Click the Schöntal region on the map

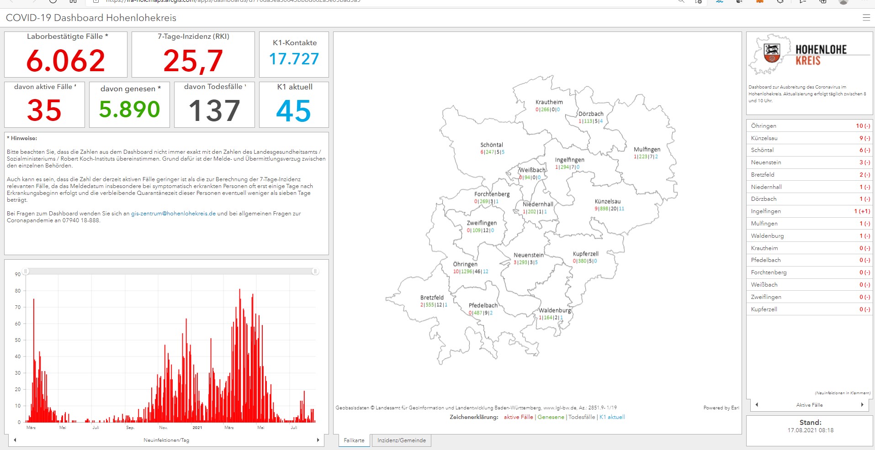pyautogui.click(x=491, y=145)
